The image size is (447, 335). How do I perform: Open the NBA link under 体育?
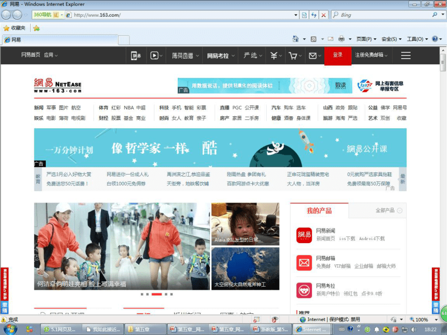point(128,108)
